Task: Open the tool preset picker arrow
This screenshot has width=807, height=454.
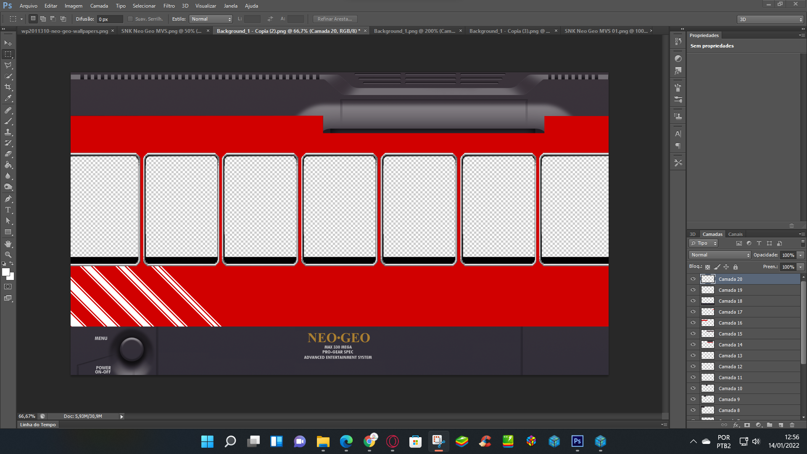Action: click(21, 19)
